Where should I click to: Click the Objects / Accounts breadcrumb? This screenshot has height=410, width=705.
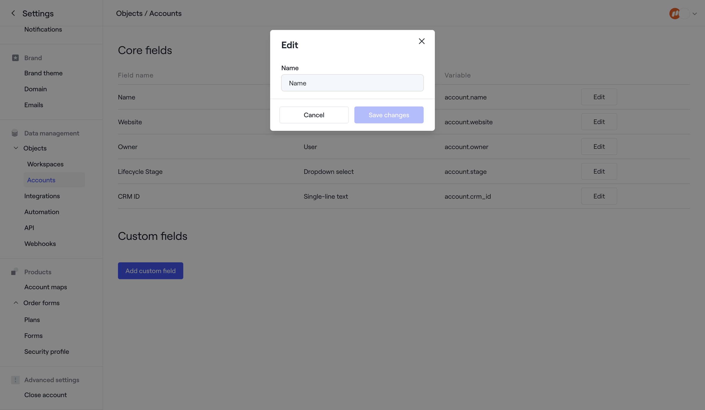click(x=149, y=13)
